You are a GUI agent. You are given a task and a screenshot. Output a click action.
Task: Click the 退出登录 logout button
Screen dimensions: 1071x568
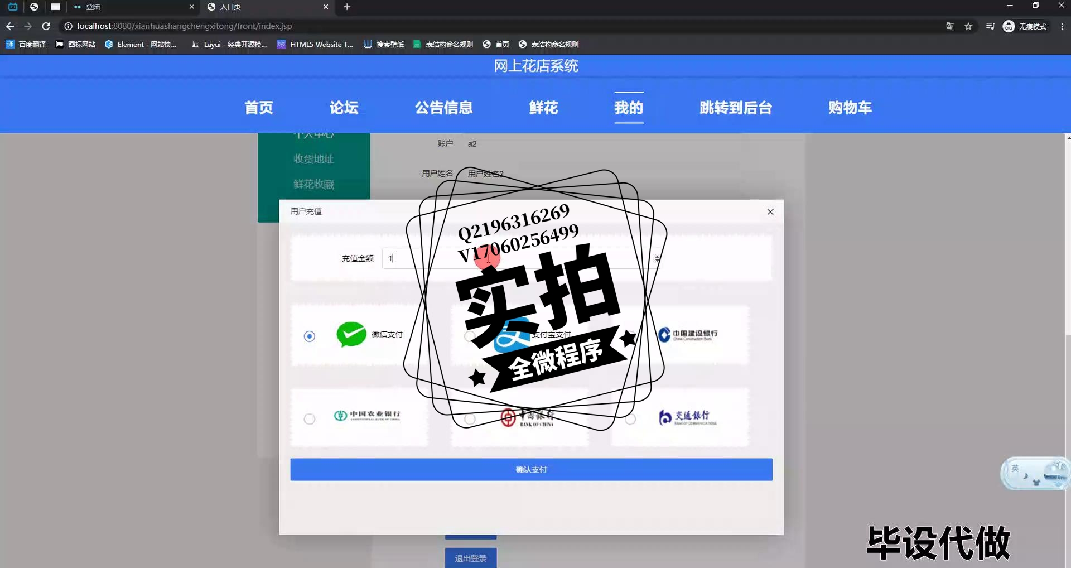471,558
